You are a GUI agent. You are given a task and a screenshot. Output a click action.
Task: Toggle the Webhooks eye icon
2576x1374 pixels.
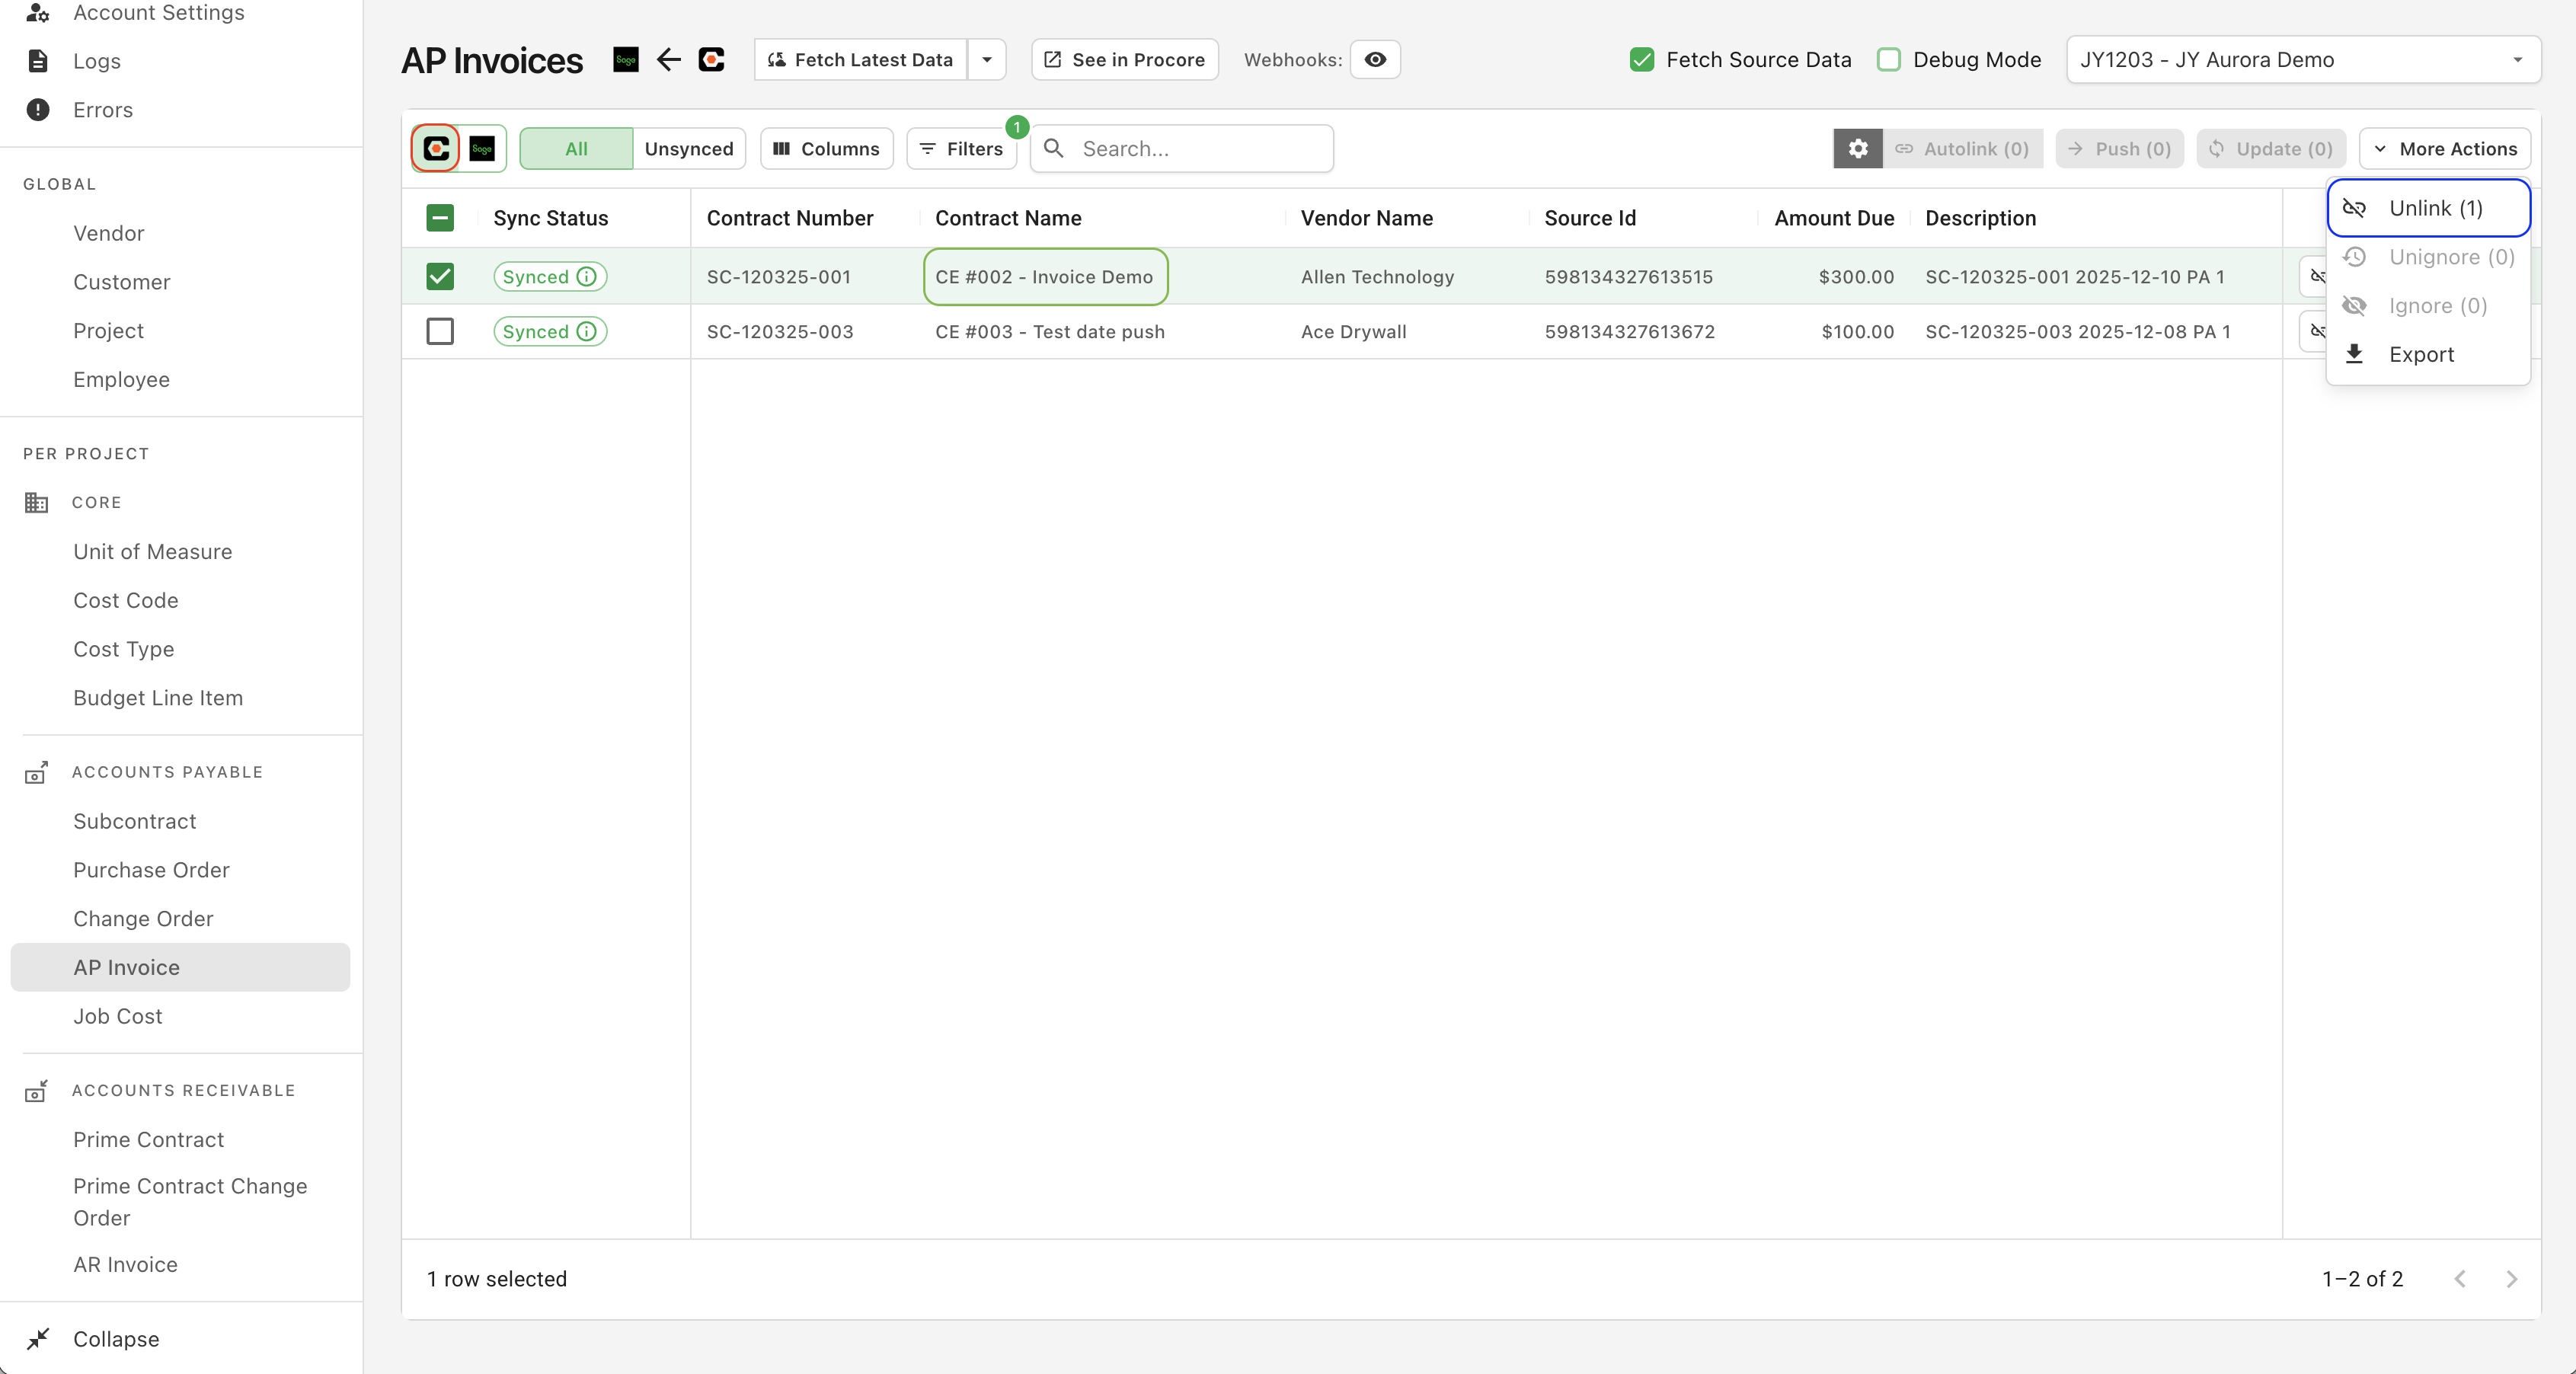1375,60
